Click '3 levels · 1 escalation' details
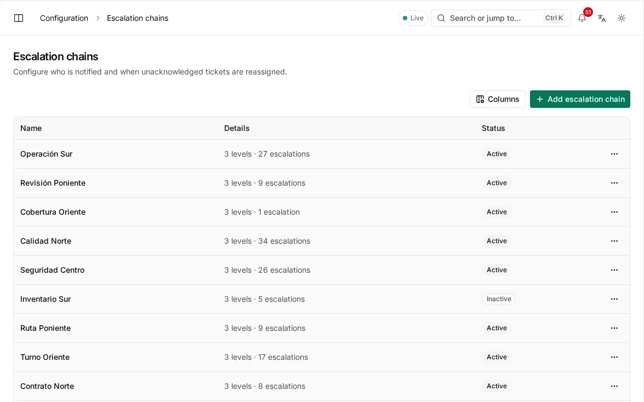 (x=262, y=212)
